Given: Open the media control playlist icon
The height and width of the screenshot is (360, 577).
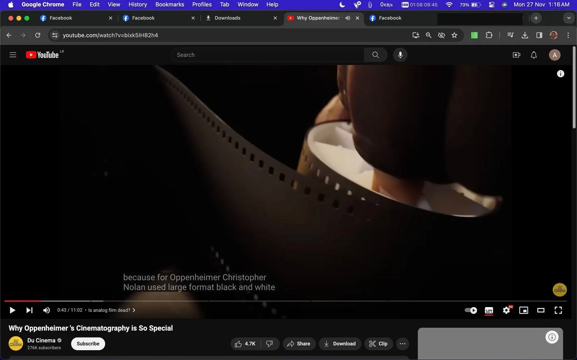Looking at the screenshot, I should tap(511, 35).
